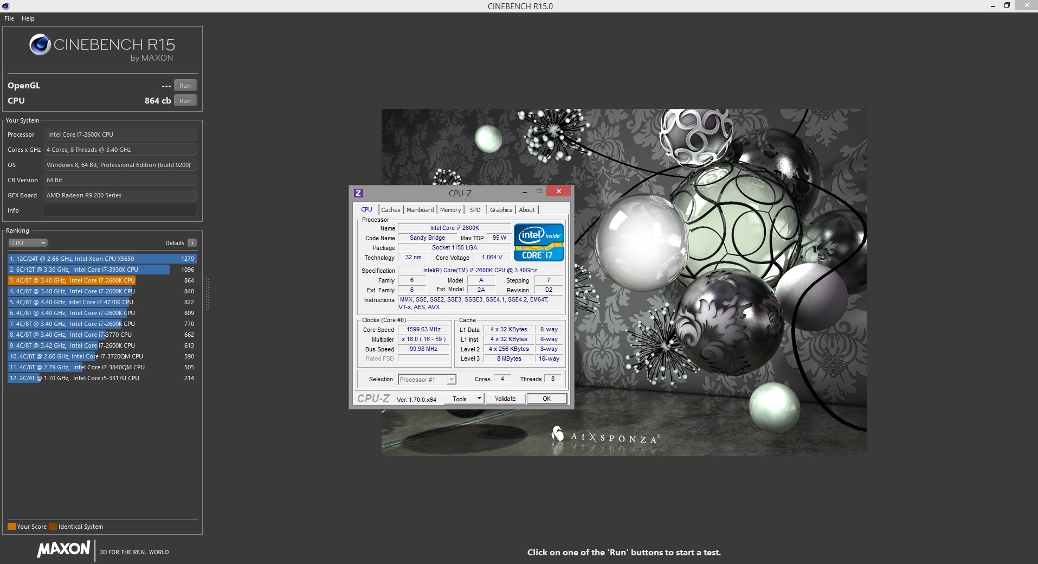Screen dimensions: 1038x564
Task: Minimize the CPU-Z window
Action: pos(525,192)
